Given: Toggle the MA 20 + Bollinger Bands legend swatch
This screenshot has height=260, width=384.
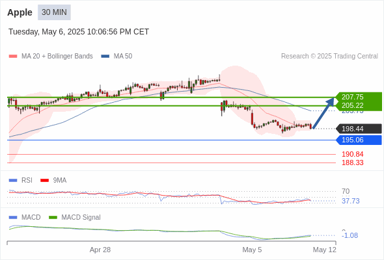Looking at the screenshot, I should 13,57.
